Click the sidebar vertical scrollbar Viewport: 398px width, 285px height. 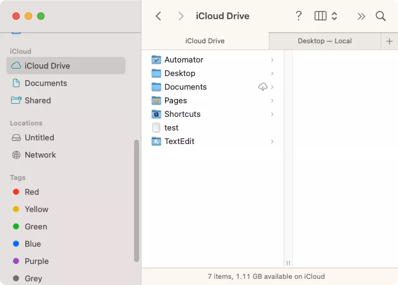click(x=137, y=198)
